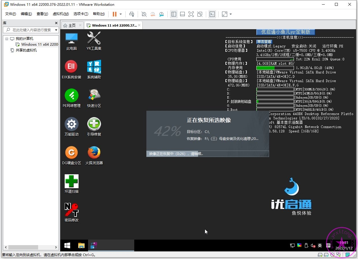Toggle the thumbnail bar view icon
Screen dimensions: 358x259
[182, 14]
